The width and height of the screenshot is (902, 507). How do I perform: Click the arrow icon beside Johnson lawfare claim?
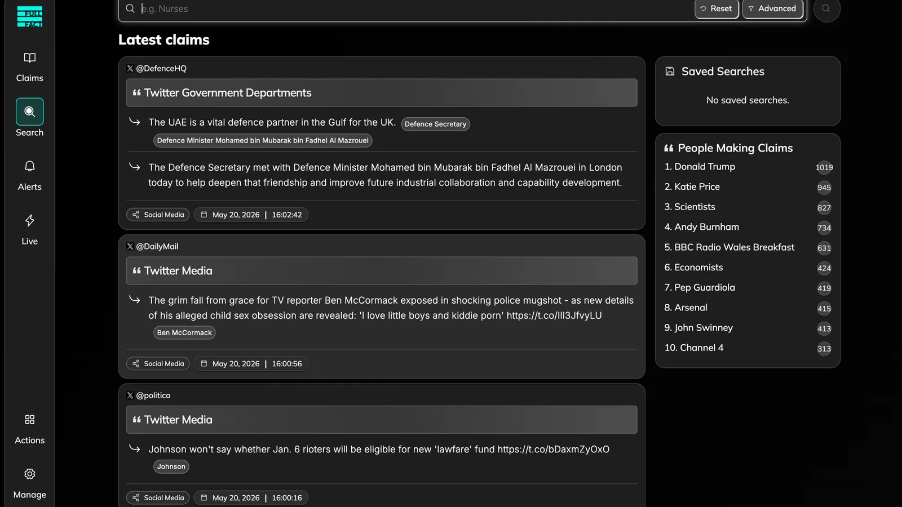click(134, 448)
